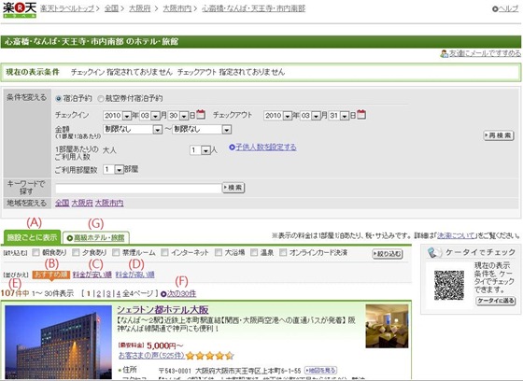Screen dimensions: 523x381
Task: Select the 宿泊予約 radio button
Action: [59, 98]
